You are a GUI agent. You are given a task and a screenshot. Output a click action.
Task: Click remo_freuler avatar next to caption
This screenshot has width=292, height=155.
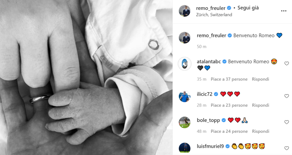pos(185,38)
